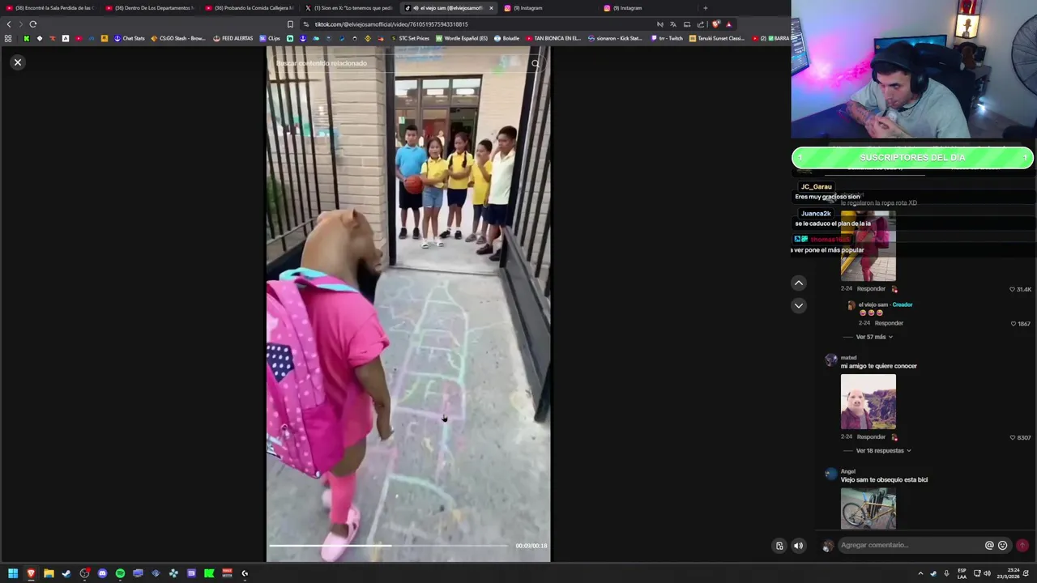Switch to Dentro De Los Departamentos tab

coord(150,8)
